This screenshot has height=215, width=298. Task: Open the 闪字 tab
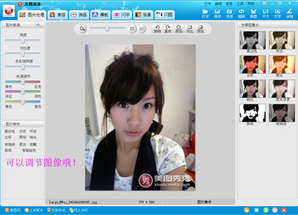122,15
